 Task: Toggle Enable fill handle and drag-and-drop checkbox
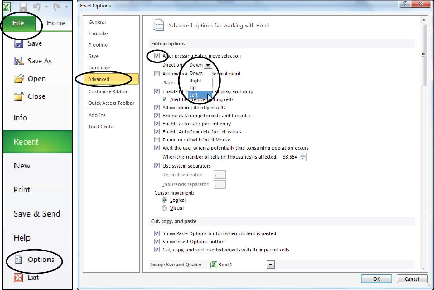(x=157, y=91)
